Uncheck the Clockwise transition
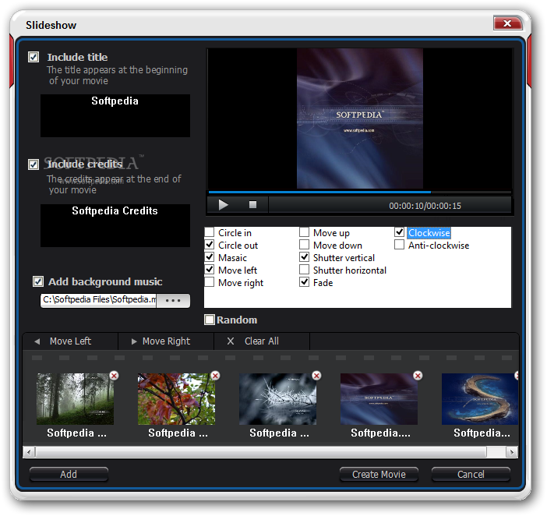The width and height of the screenshot is (547, 516). [400, 232]
